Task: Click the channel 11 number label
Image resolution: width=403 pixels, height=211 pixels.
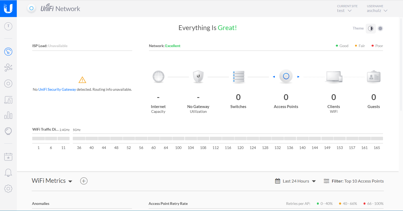Action: point(63,148)
